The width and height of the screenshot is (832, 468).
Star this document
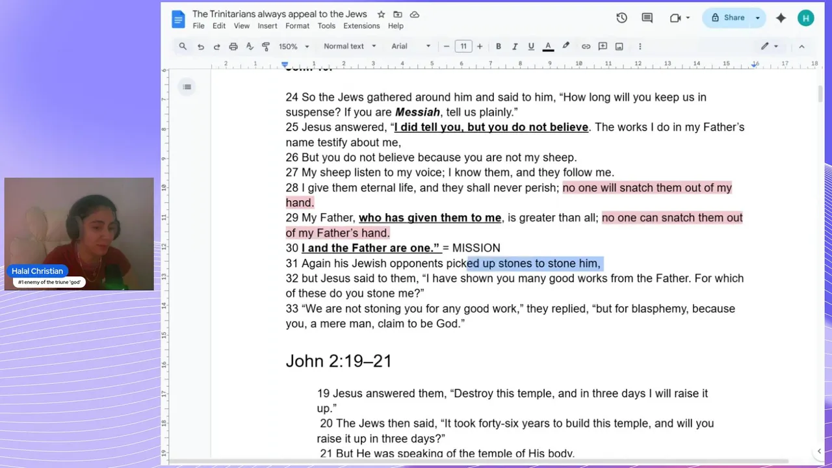click(x=381, y=14)
